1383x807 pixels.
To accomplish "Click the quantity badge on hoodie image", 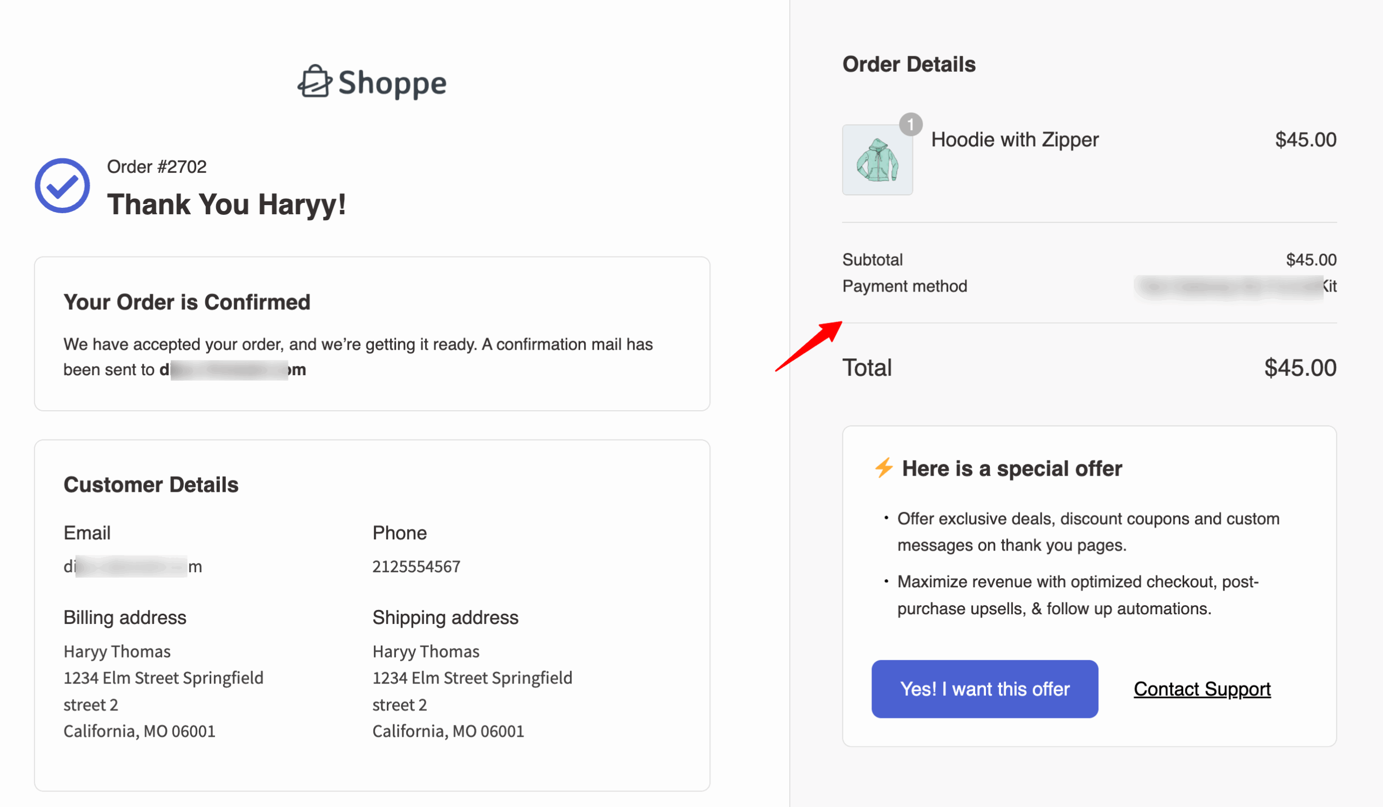I will [x=910, y=125].
